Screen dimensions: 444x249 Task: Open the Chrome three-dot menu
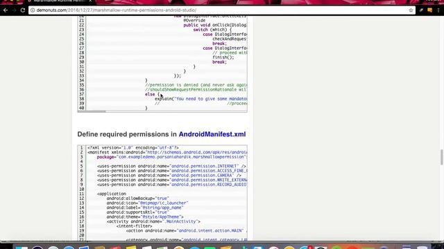(x=438, y=10)
